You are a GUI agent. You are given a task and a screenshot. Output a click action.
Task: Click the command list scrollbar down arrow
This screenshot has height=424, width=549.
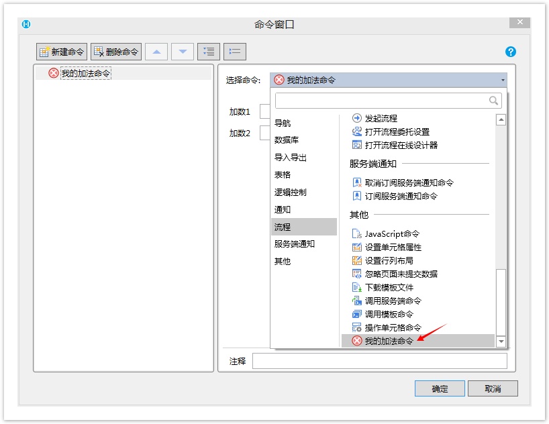tap(501, 341)
